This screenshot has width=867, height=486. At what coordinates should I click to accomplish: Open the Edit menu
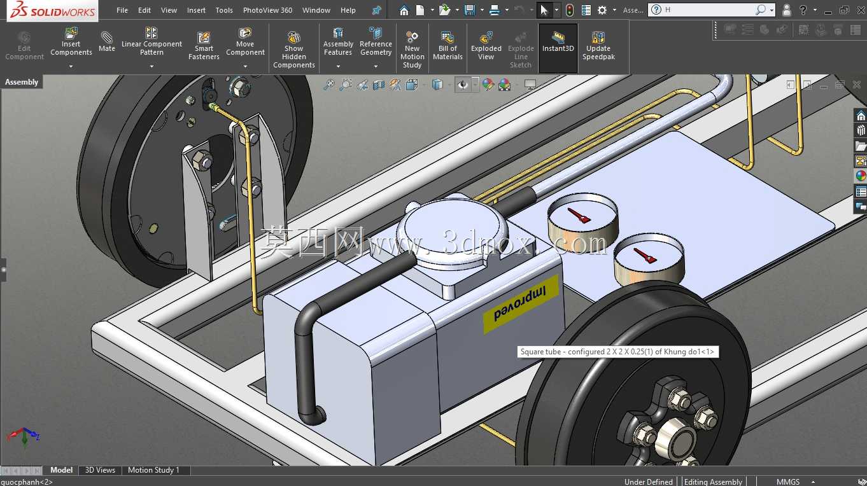click(x=144, y=10)
